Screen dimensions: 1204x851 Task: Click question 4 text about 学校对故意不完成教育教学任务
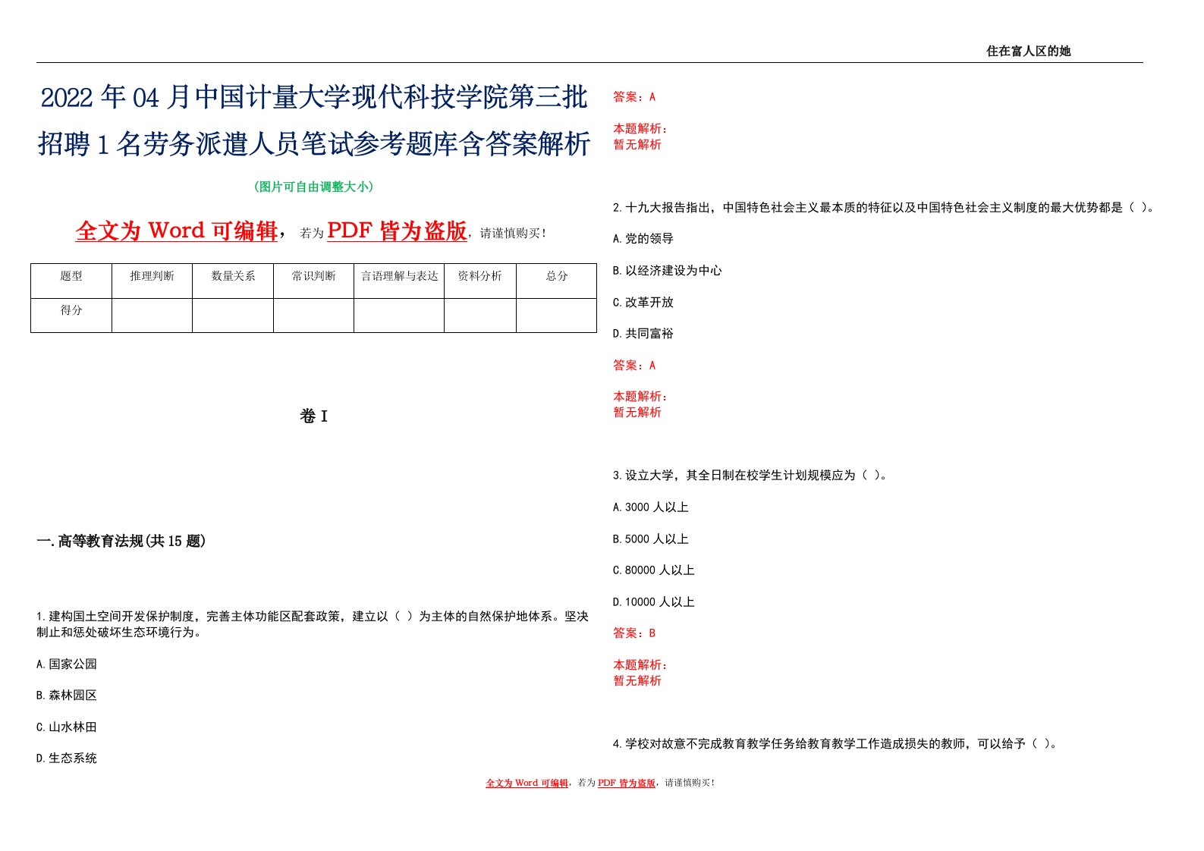point(835,743)
